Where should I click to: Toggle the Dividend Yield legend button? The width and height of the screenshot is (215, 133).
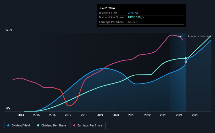point(19,126)
